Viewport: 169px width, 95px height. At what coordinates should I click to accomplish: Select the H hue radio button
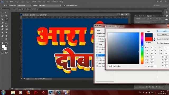146,47
